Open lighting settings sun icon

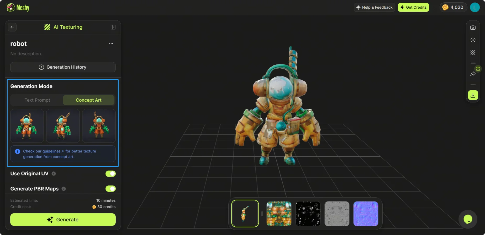473,40
